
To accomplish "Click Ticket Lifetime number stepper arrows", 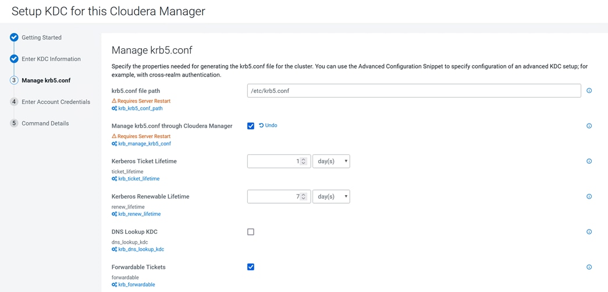I will tap(304, 161).
